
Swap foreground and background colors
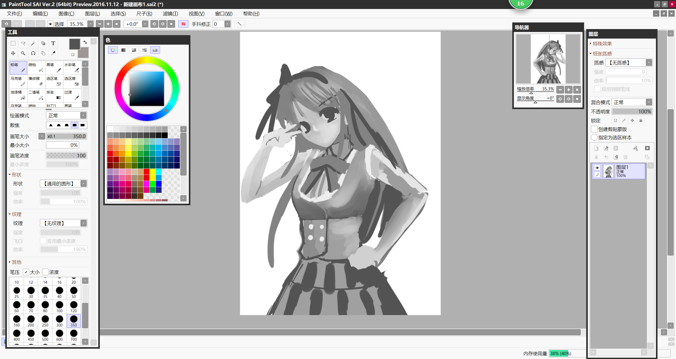pyautogui.click(x=85, y=42)
